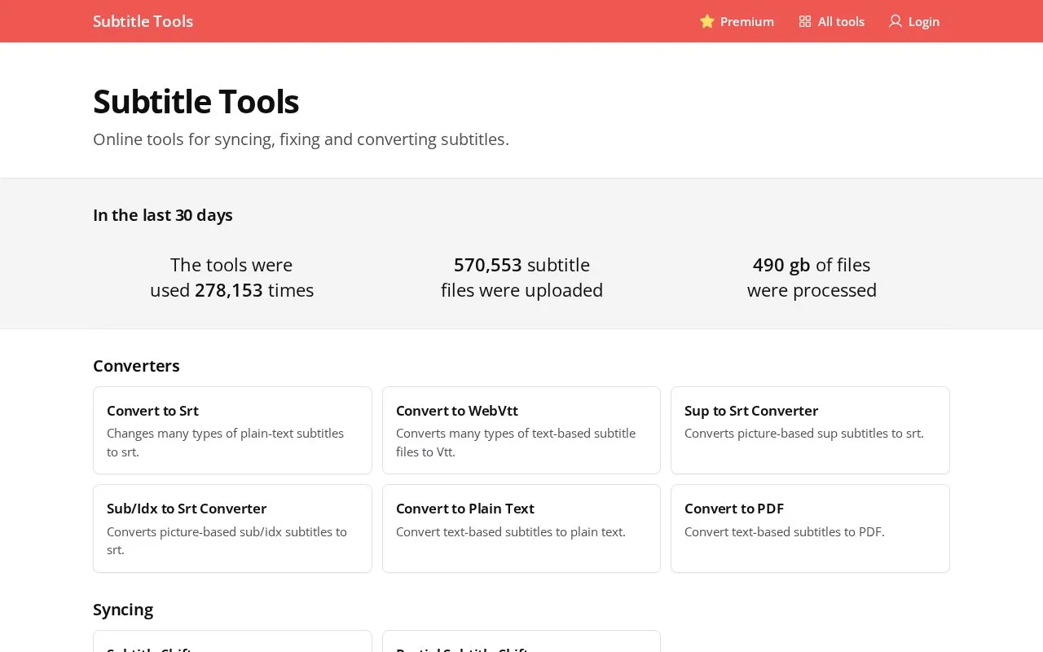
Task: Click the '490 gb' files processed statistic
Action: (781, 265)
